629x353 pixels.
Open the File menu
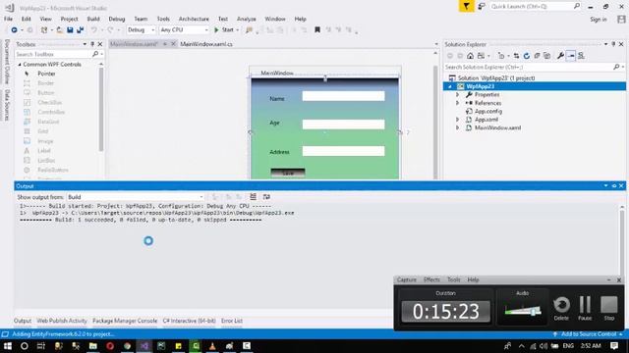point(9,19)
